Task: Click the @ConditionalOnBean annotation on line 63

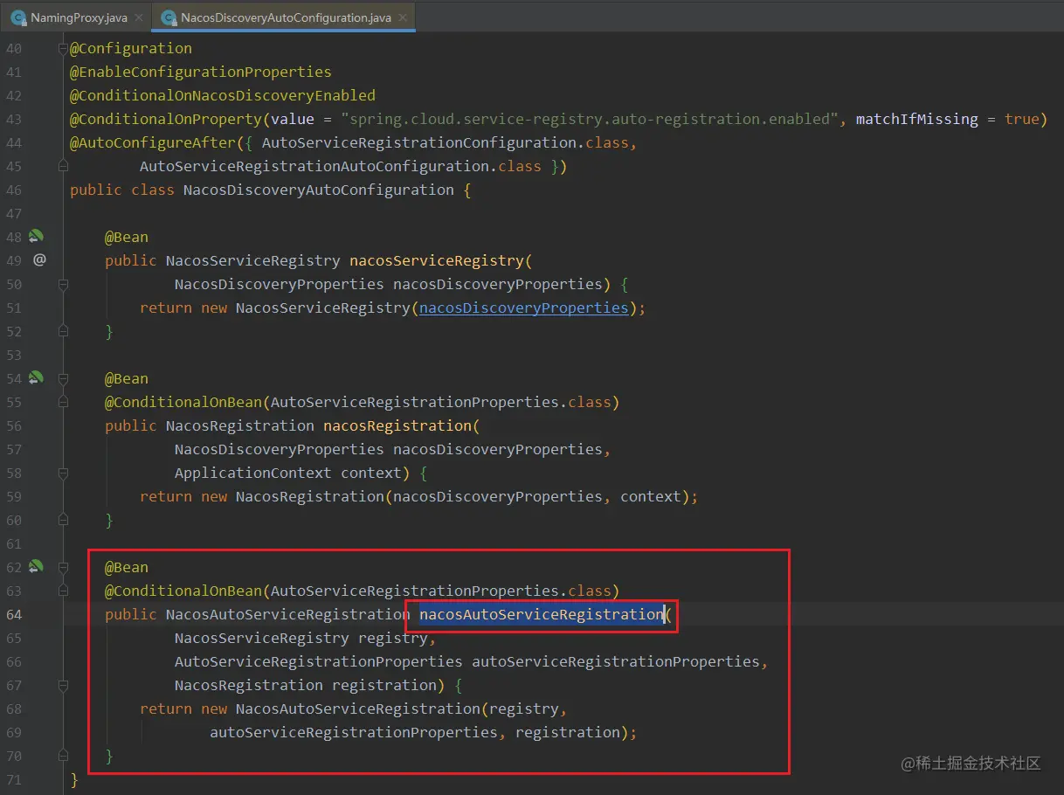Action: 183,591
